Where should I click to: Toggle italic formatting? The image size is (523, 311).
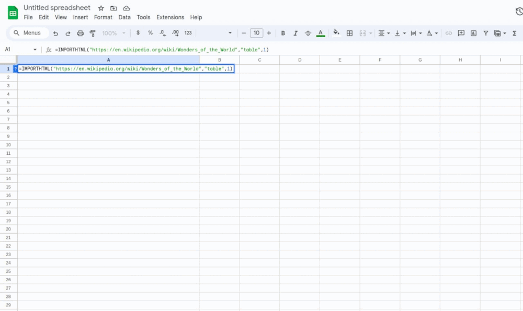(x=294, y=32)
